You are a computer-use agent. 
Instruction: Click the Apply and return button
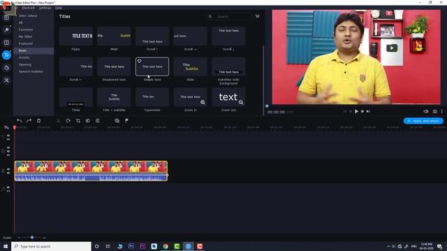pos(423,121)
